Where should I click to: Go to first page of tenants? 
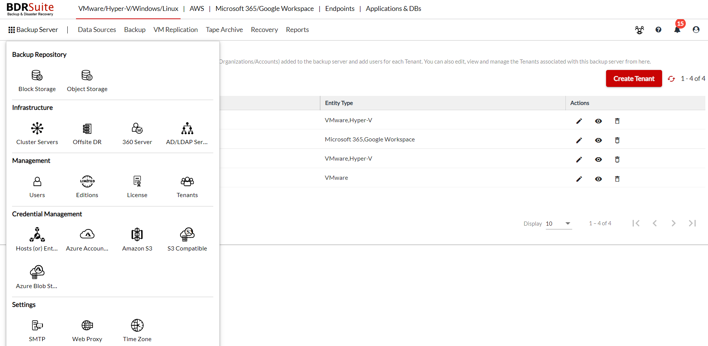click(636, 223)
